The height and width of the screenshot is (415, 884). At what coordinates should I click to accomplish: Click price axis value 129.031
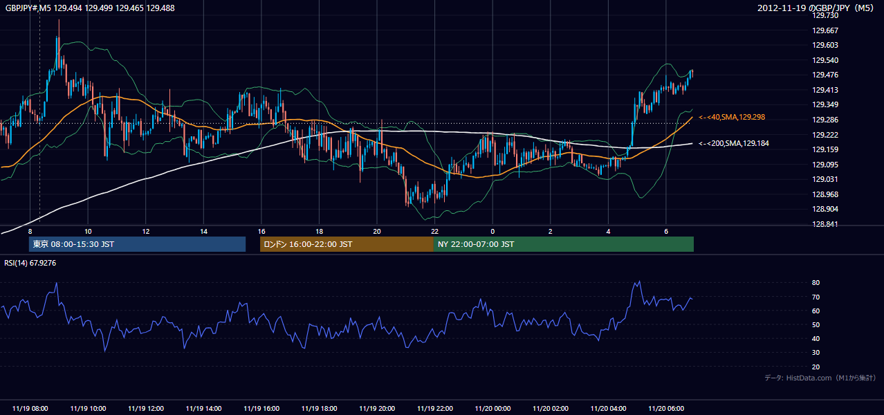tap(825, 179)
